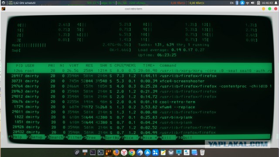
Task: Open the battery indicator in the tray
Action: pyautogui.click(x=259, y=3)
